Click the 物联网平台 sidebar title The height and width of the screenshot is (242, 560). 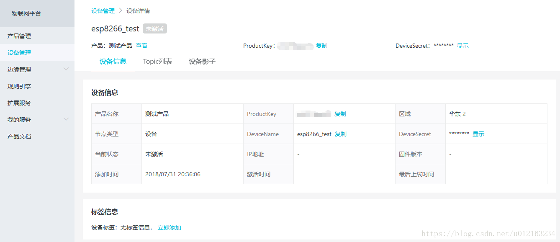(x=26, y=13)
